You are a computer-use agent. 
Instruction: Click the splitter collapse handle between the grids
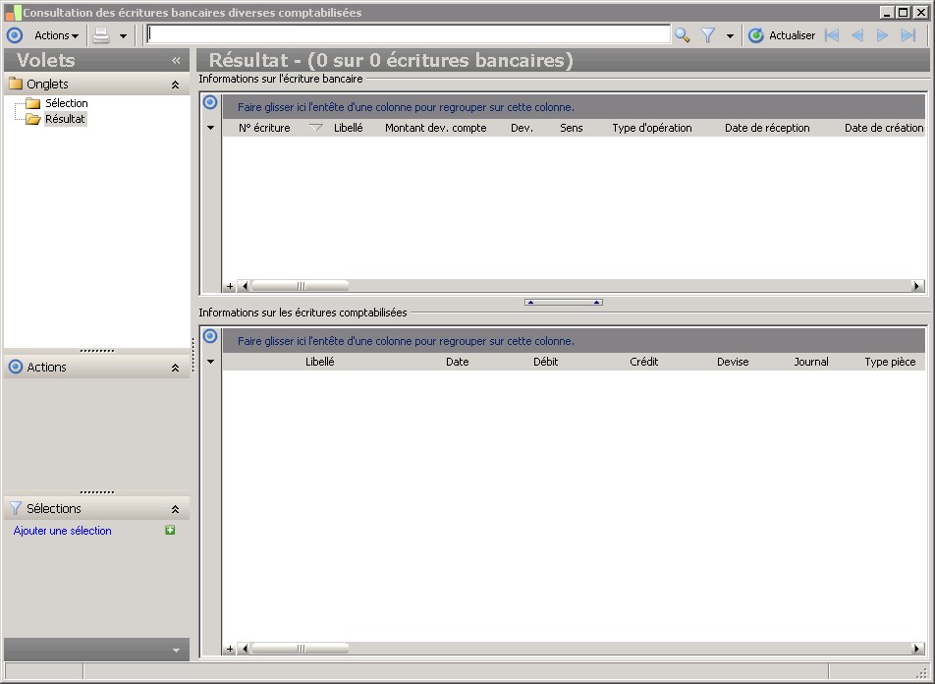pyautogui.click(x=564, y=303)
